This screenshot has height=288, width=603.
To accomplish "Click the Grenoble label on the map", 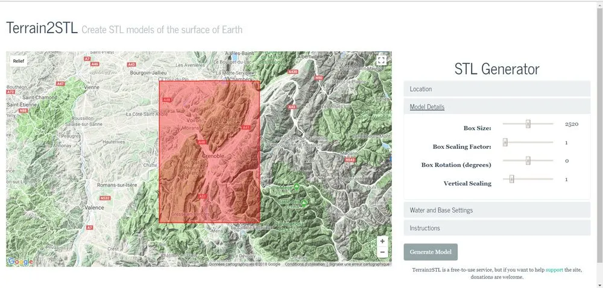I will [212, 156].
